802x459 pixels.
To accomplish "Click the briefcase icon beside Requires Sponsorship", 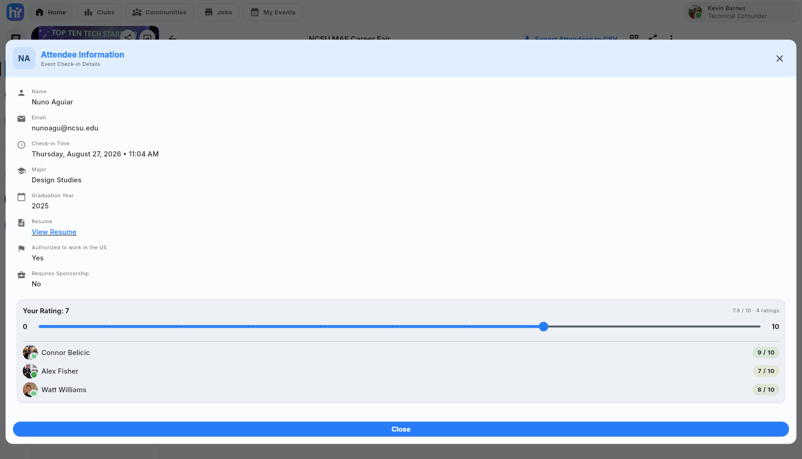I will click(21, 275).
